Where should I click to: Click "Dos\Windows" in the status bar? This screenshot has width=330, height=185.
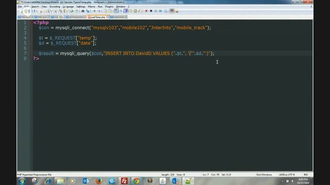tap(264, 175)
